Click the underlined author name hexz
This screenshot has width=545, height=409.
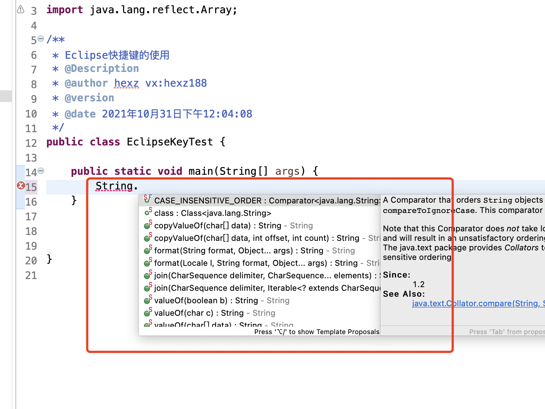coord(126,83)
